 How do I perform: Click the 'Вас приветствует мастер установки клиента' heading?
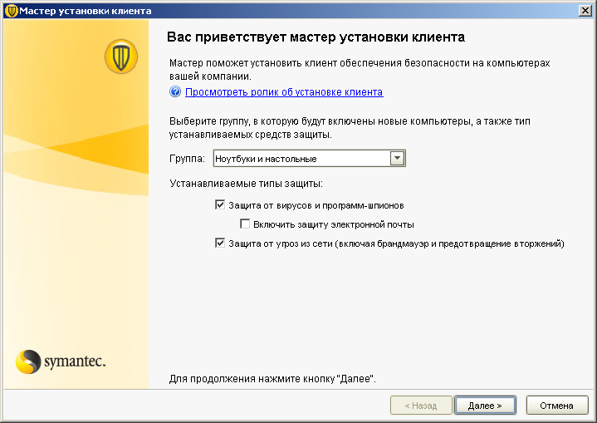pos(316,37)
